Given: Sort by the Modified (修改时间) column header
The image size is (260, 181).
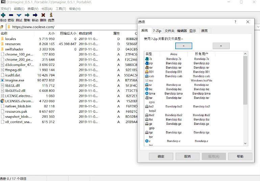Looking at the screenshot, I should (x=88, y=33).
